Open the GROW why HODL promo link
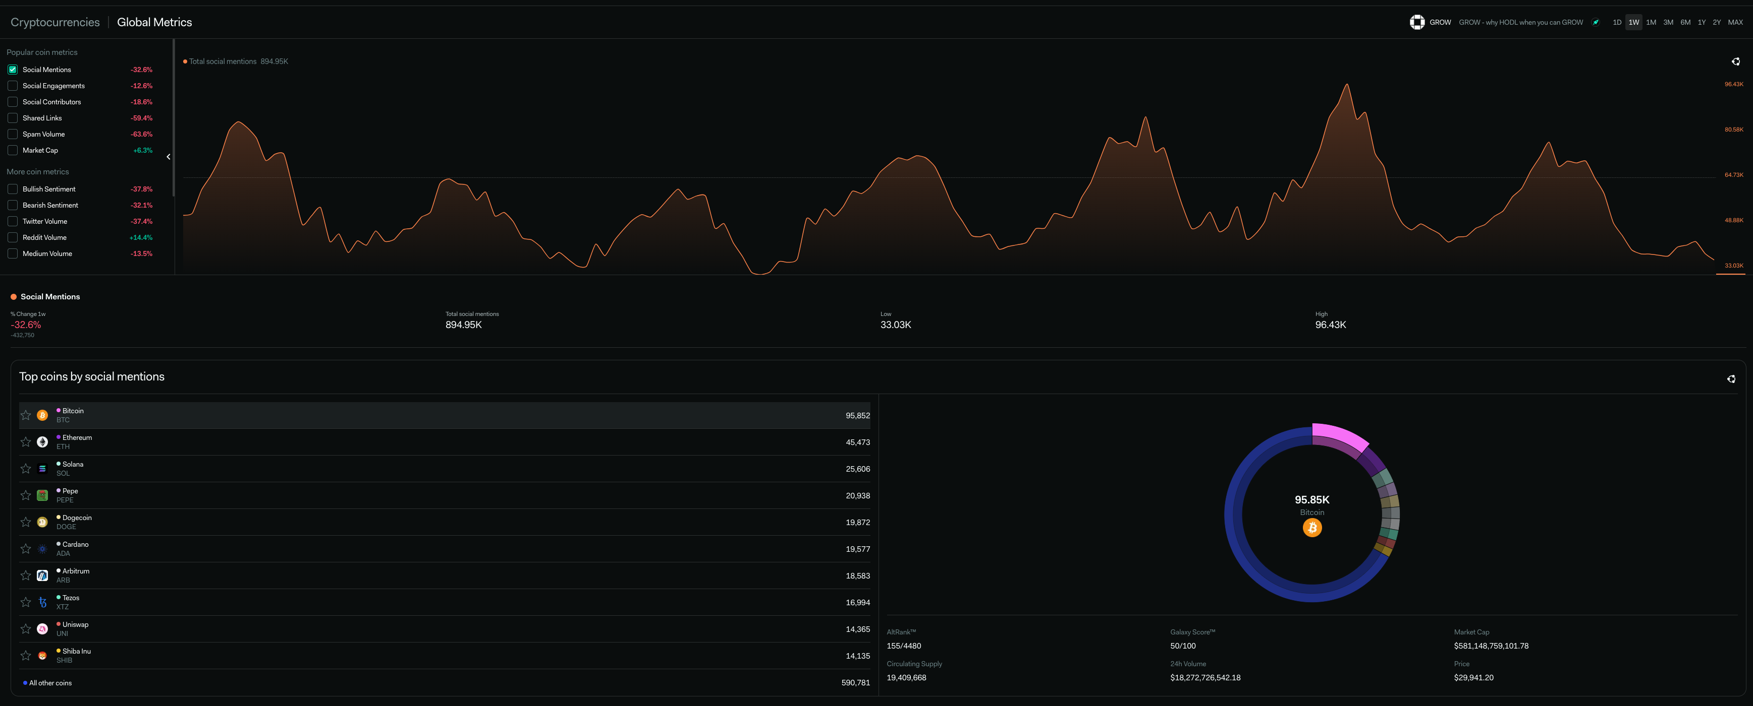Screen dimensions: 1753x706 tap(1520, 22)
